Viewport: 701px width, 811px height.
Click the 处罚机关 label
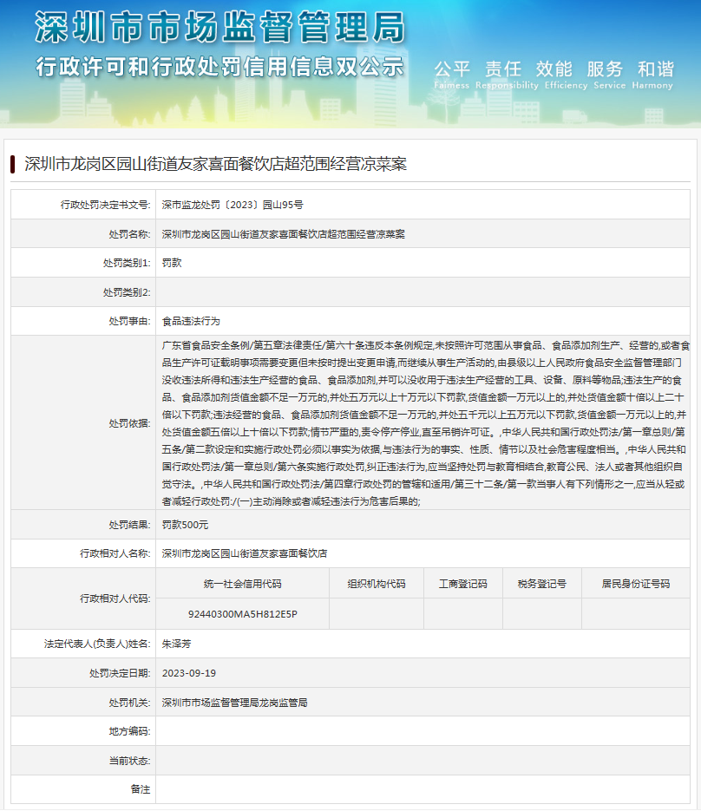pyautogui.click(x=129, y=703)
